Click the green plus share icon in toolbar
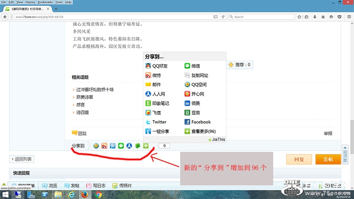354x199 pixels. (x=146, y=146)
